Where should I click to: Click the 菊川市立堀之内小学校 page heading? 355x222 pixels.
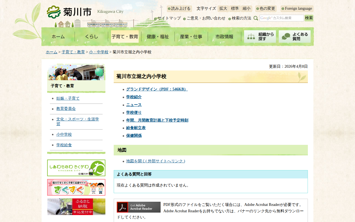(141, 77)
